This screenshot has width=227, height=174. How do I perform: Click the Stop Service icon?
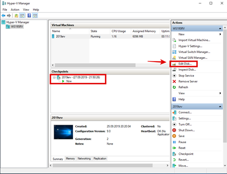174,75
